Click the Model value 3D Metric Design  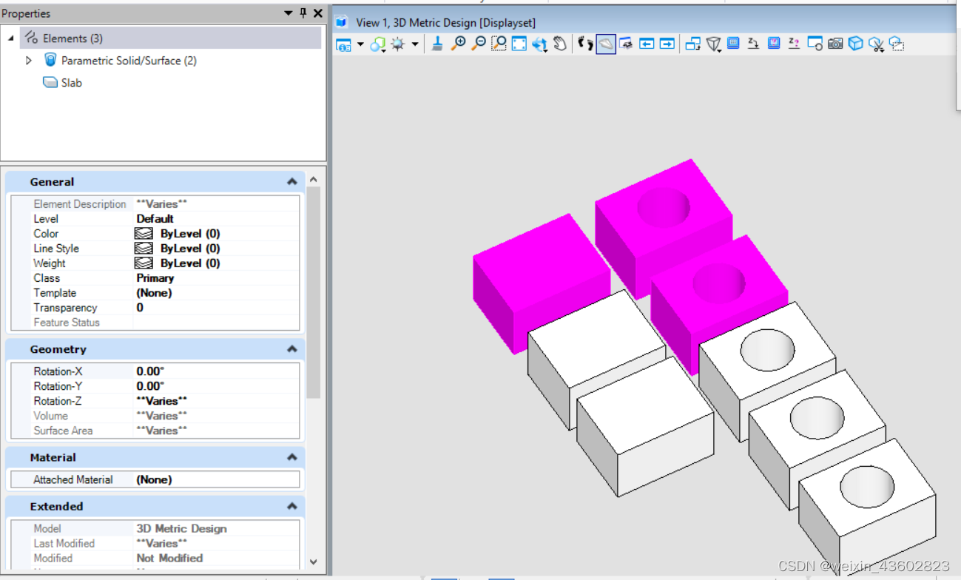click(181, 529)
